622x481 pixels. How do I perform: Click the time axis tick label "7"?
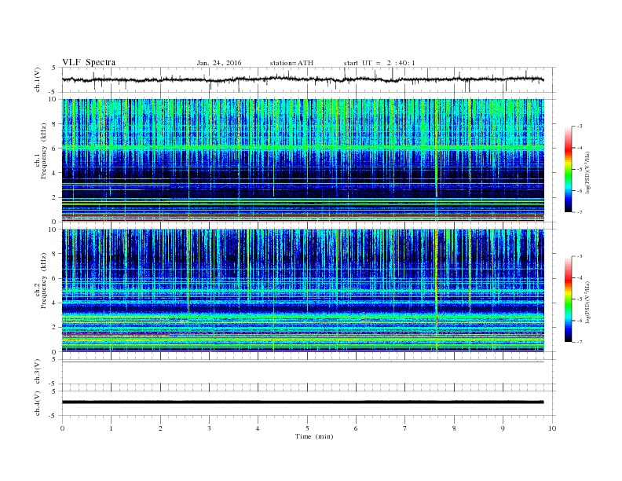(x=405, y=428)
